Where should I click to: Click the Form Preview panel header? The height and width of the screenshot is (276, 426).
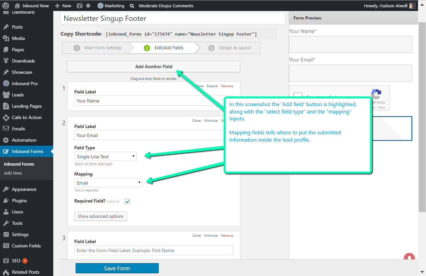point(353,18)
